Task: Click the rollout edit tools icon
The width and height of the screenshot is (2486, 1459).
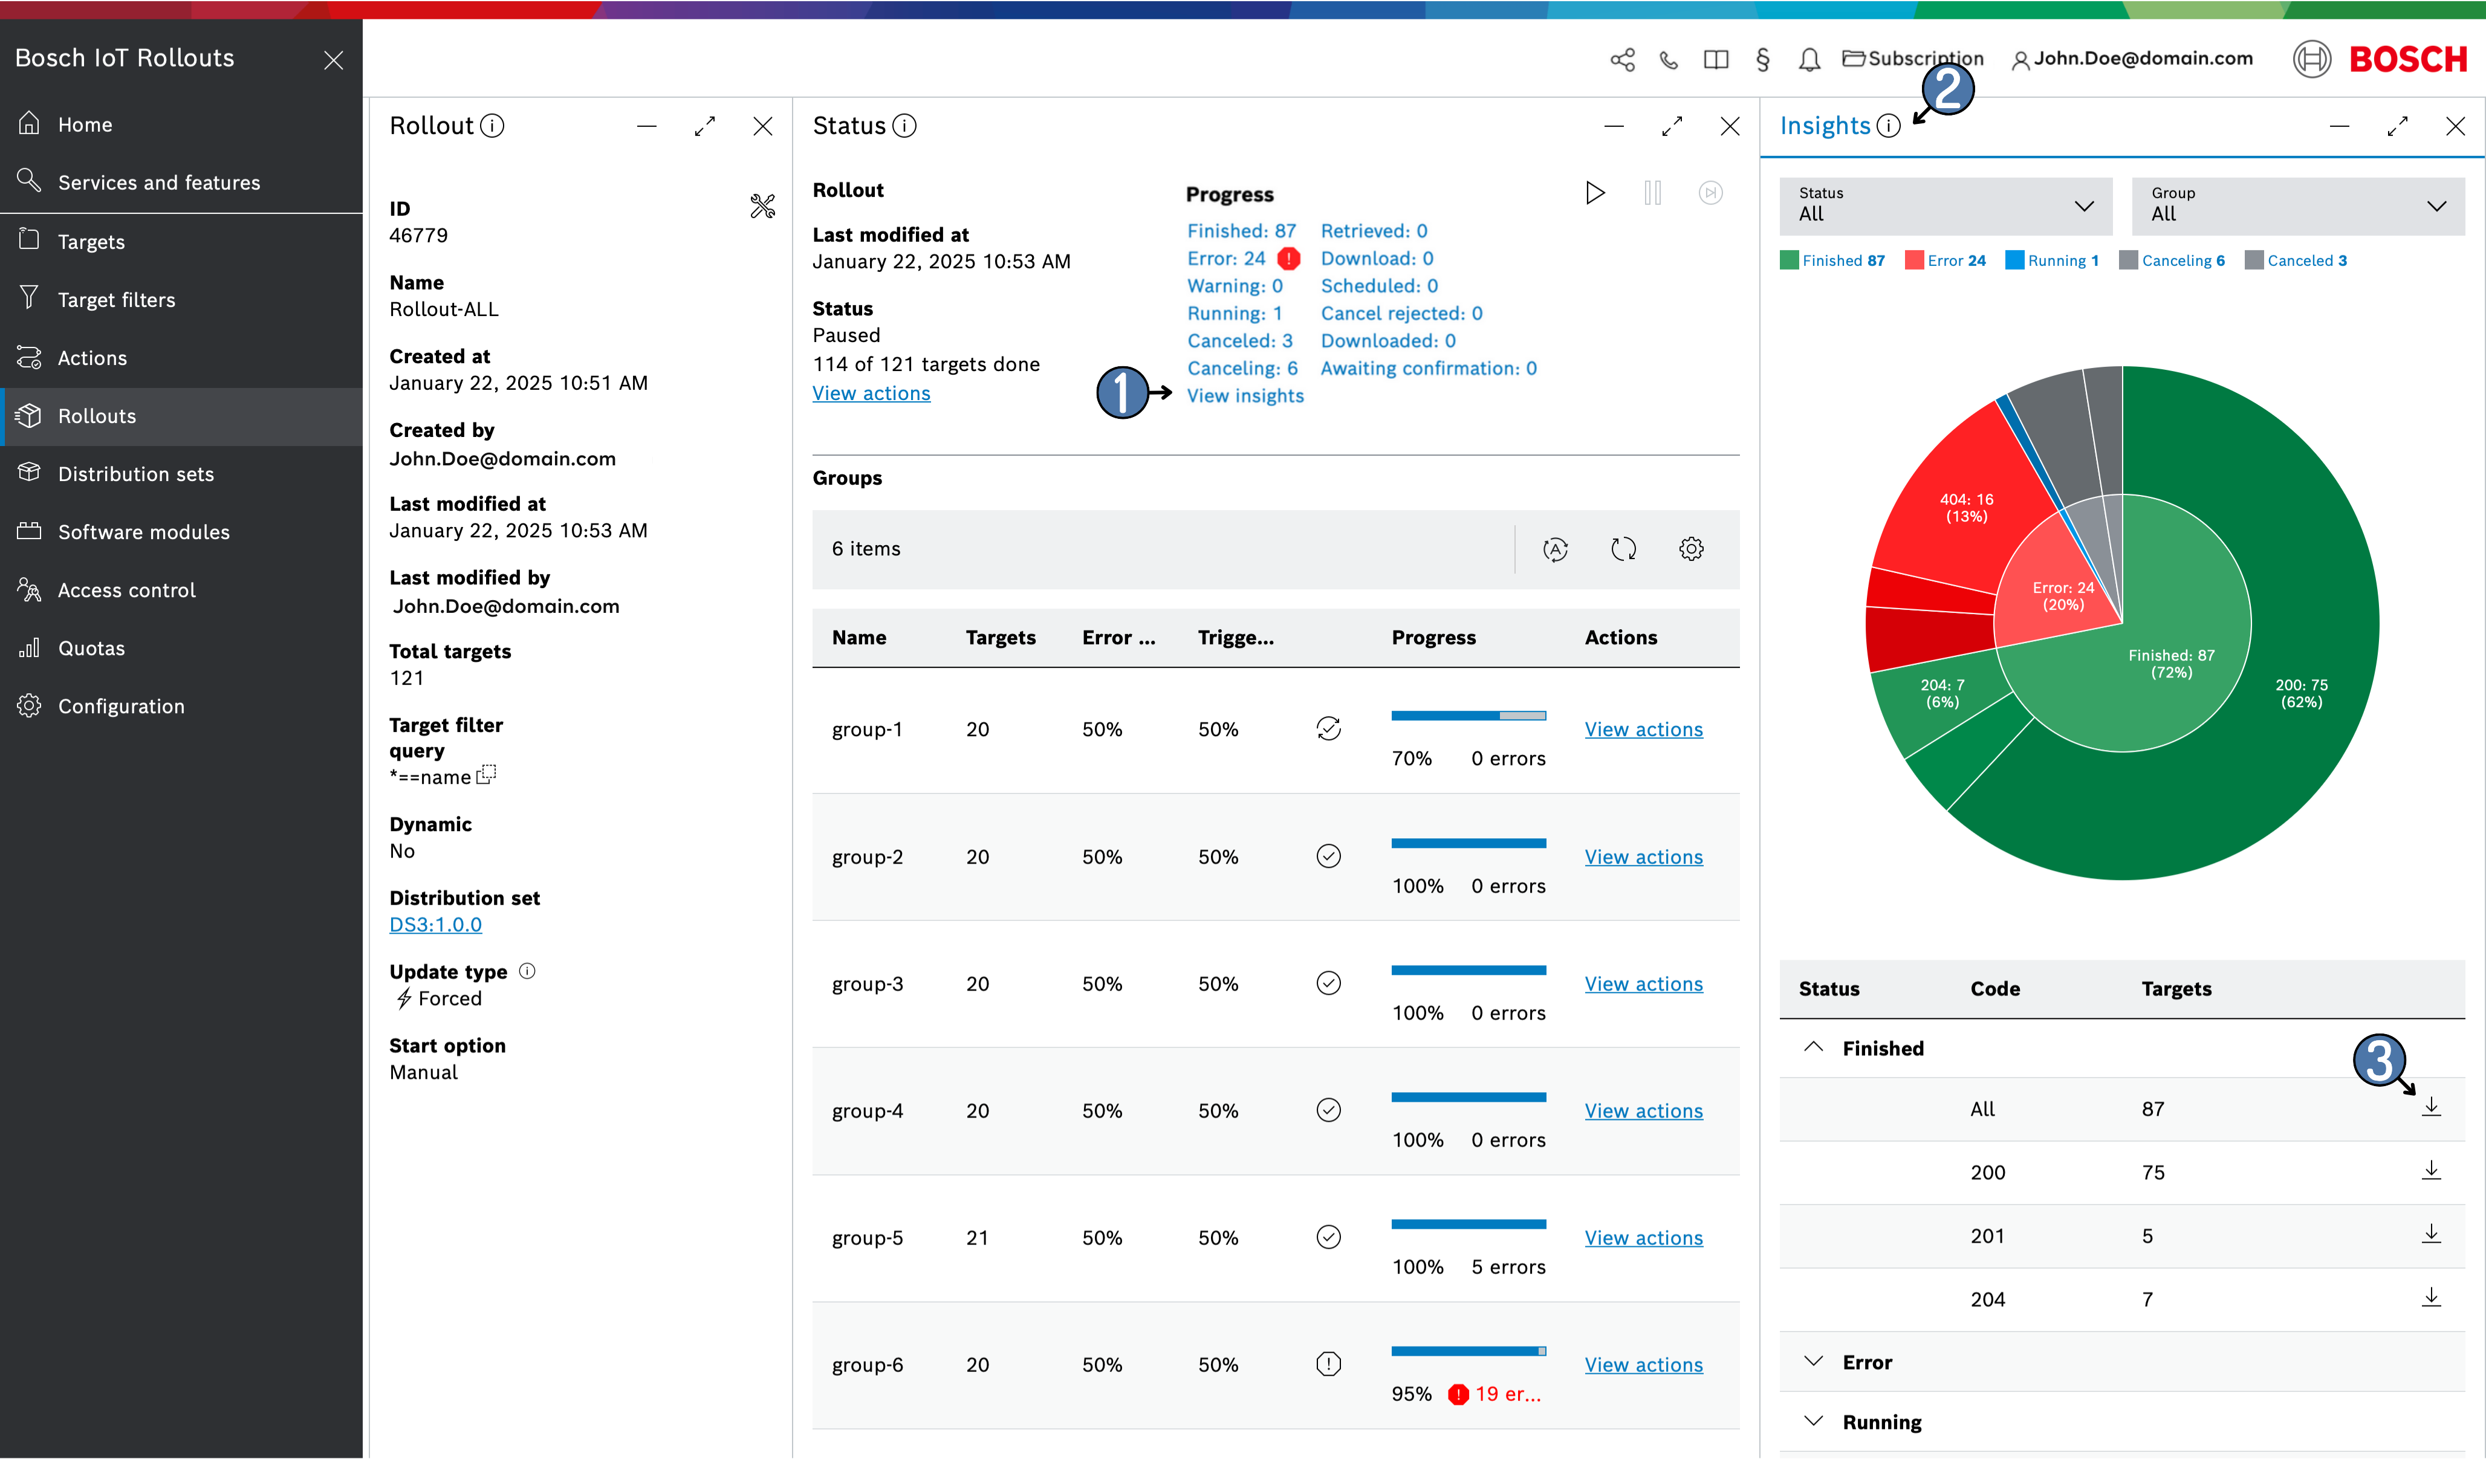Action: 762,206
